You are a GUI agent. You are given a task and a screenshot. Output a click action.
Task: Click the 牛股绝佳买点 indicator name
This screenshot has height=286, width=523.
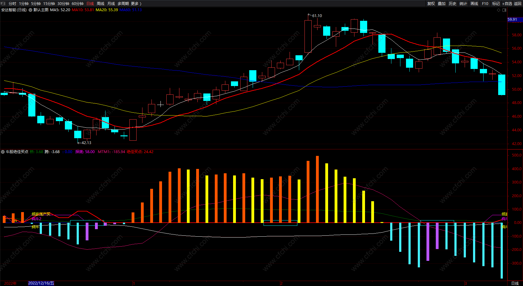click(x=17, y=152)
